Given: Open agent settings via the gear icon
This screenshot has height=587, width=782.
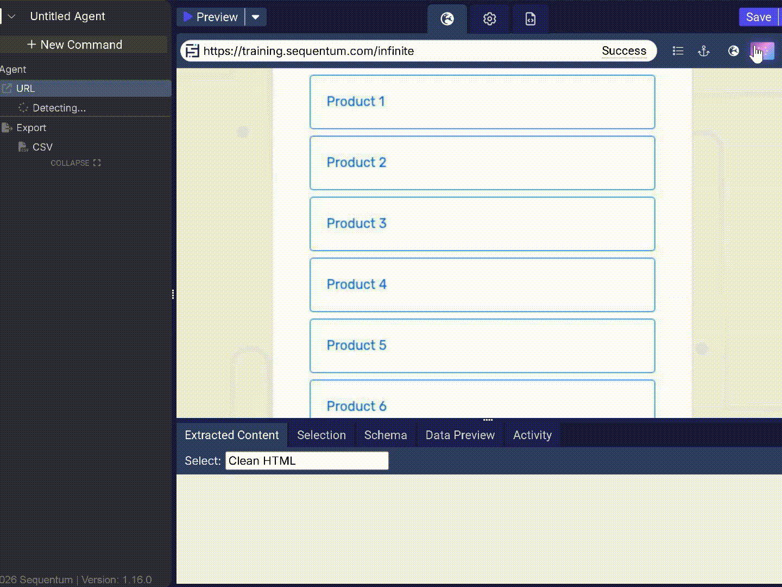Looking at the screenshot, I should [489, 18].
